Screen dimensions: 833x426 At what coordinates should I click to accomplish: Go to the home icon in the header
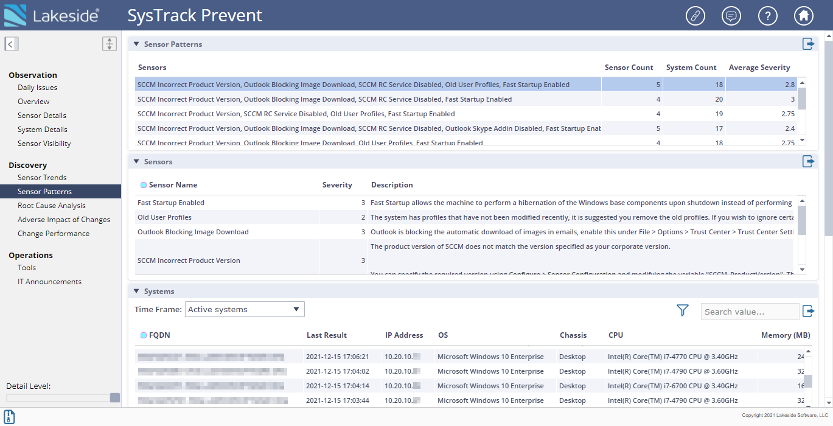click(x=804, y=15)
